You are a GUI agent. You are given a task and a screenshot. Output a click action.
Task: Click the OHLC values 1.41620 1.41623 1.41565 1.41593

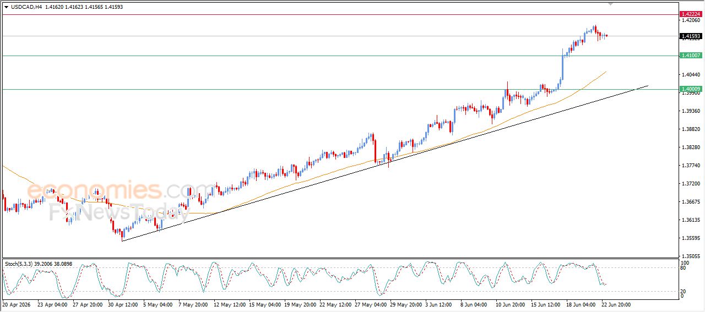pos(84,7)
